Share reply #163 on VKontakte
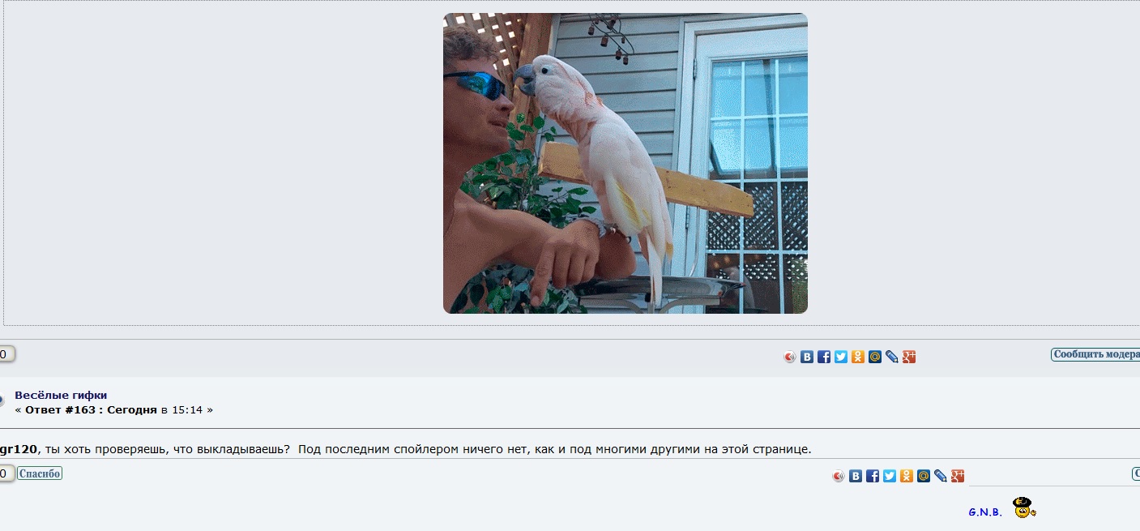Viewport: 1140px width, 531px height. tap(856, 476)
